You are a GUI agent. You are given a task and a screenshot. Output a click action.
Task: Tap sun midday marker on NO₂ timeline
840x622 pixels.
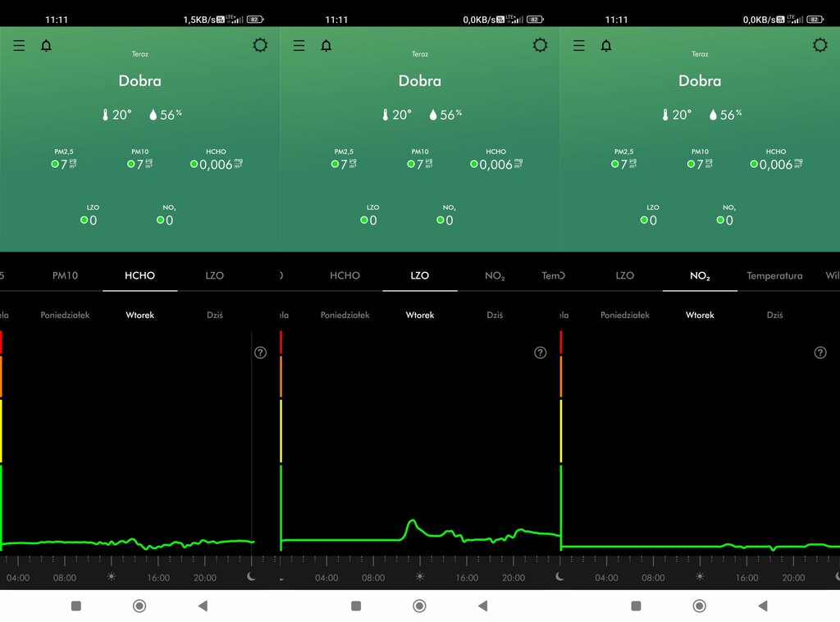point(701,577)
